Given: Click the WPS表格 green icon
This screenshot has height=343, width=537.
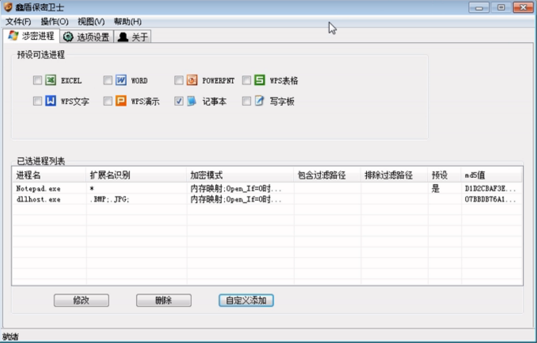Looking at the screenshot, I should tap(260, 80).
